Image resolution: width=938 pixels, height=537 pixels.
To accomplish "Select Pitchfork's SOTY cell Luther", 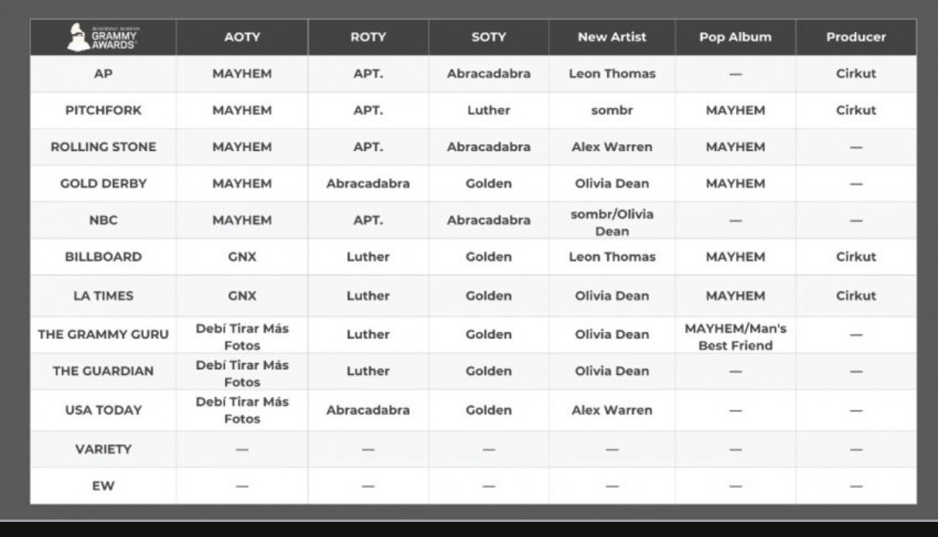I will coord(488,110).
